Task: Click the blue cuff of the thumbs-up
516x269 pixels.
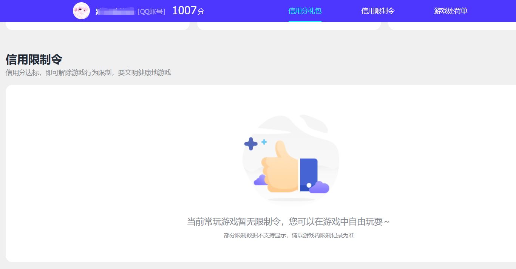Action: (309, 171)
